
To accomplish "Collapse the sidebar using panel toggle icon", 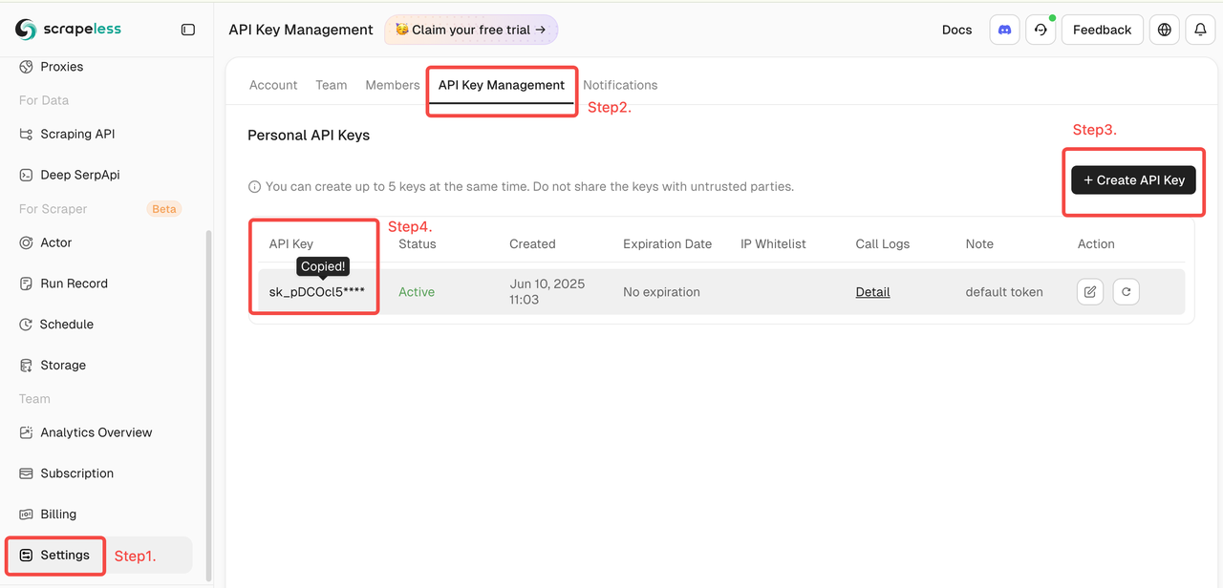I will [x=188, y=30].
